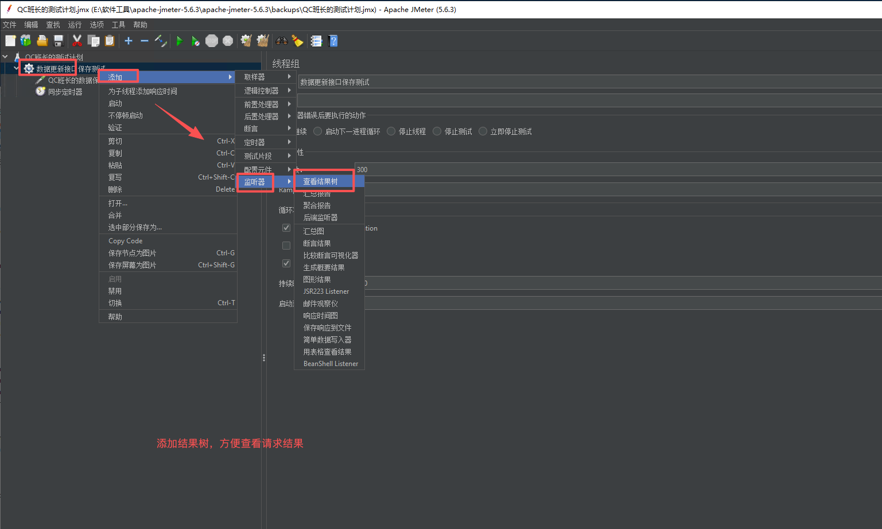Expand the 后置处理器 submenu
Screen dimensions: 882x529
click(x=266, y=116)
